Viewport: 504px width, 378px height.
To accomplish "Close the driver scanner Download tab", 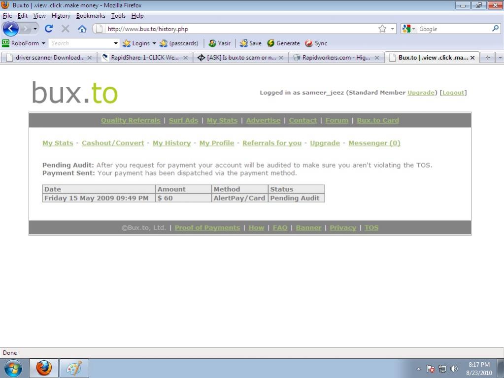I will click(x=90, y=58).
